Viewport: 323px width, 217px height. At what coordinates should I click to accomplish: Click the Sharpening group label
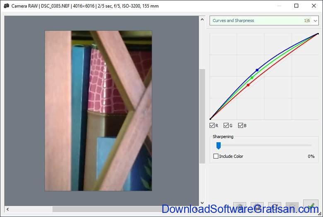[x=223, y=136]
